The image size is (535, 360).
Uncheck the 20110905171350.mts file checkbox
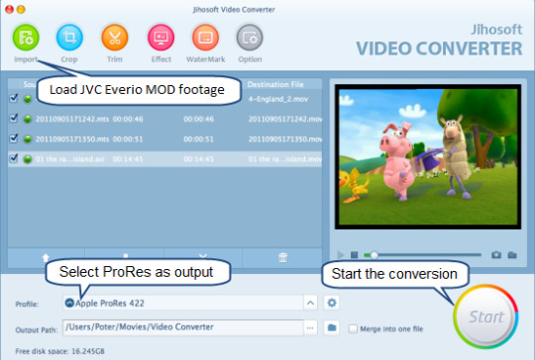(14, 138)
